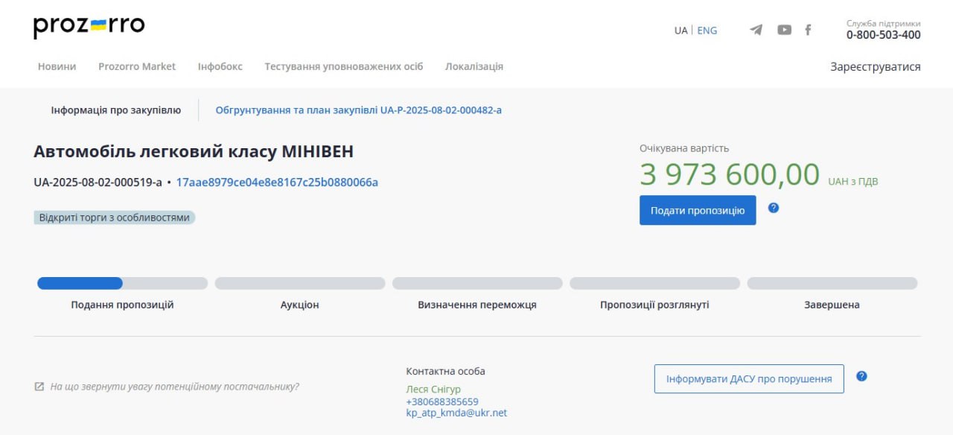953x435 pixels.
Task: Open Обгрунтування та план закупівлі link
Action: click(x=358, y=110)
